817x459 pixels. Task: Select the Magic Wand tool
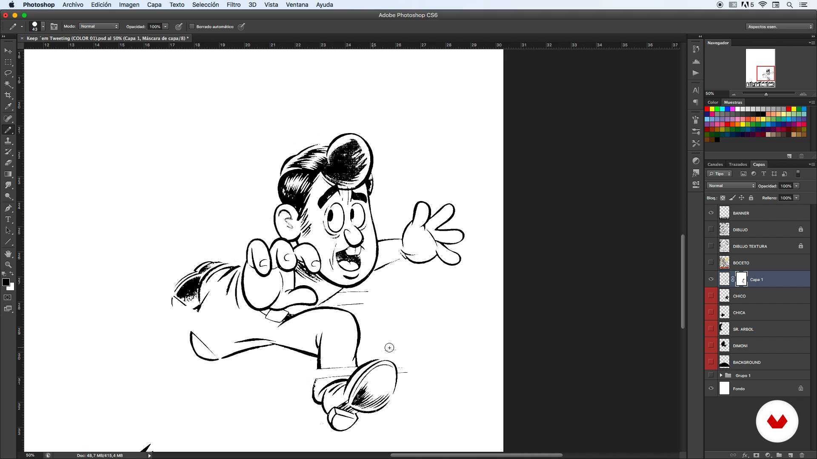point(8,84)
